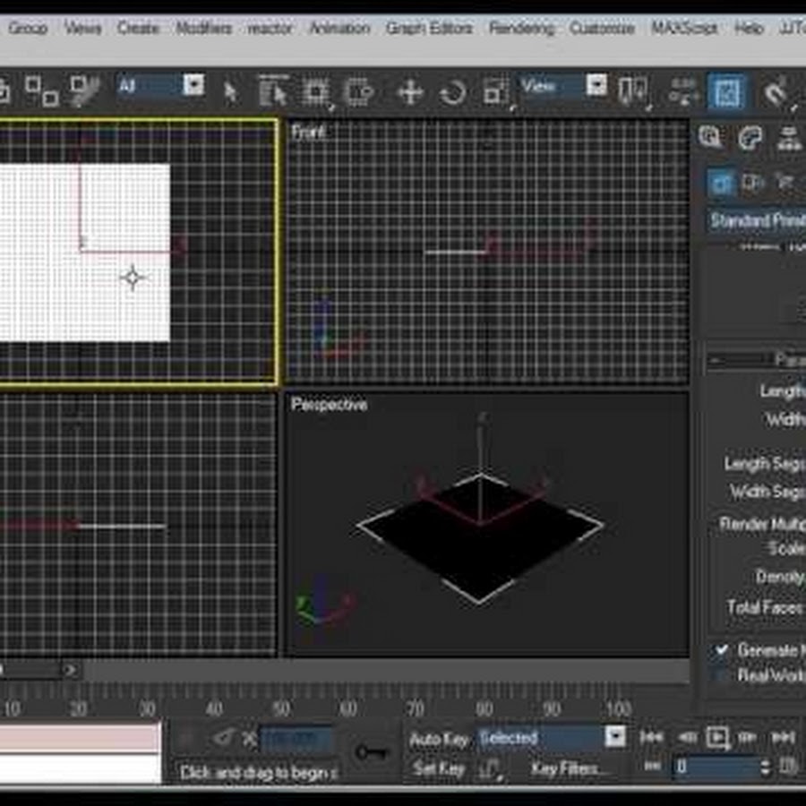Click the Key Filters button

coord(569,768)
